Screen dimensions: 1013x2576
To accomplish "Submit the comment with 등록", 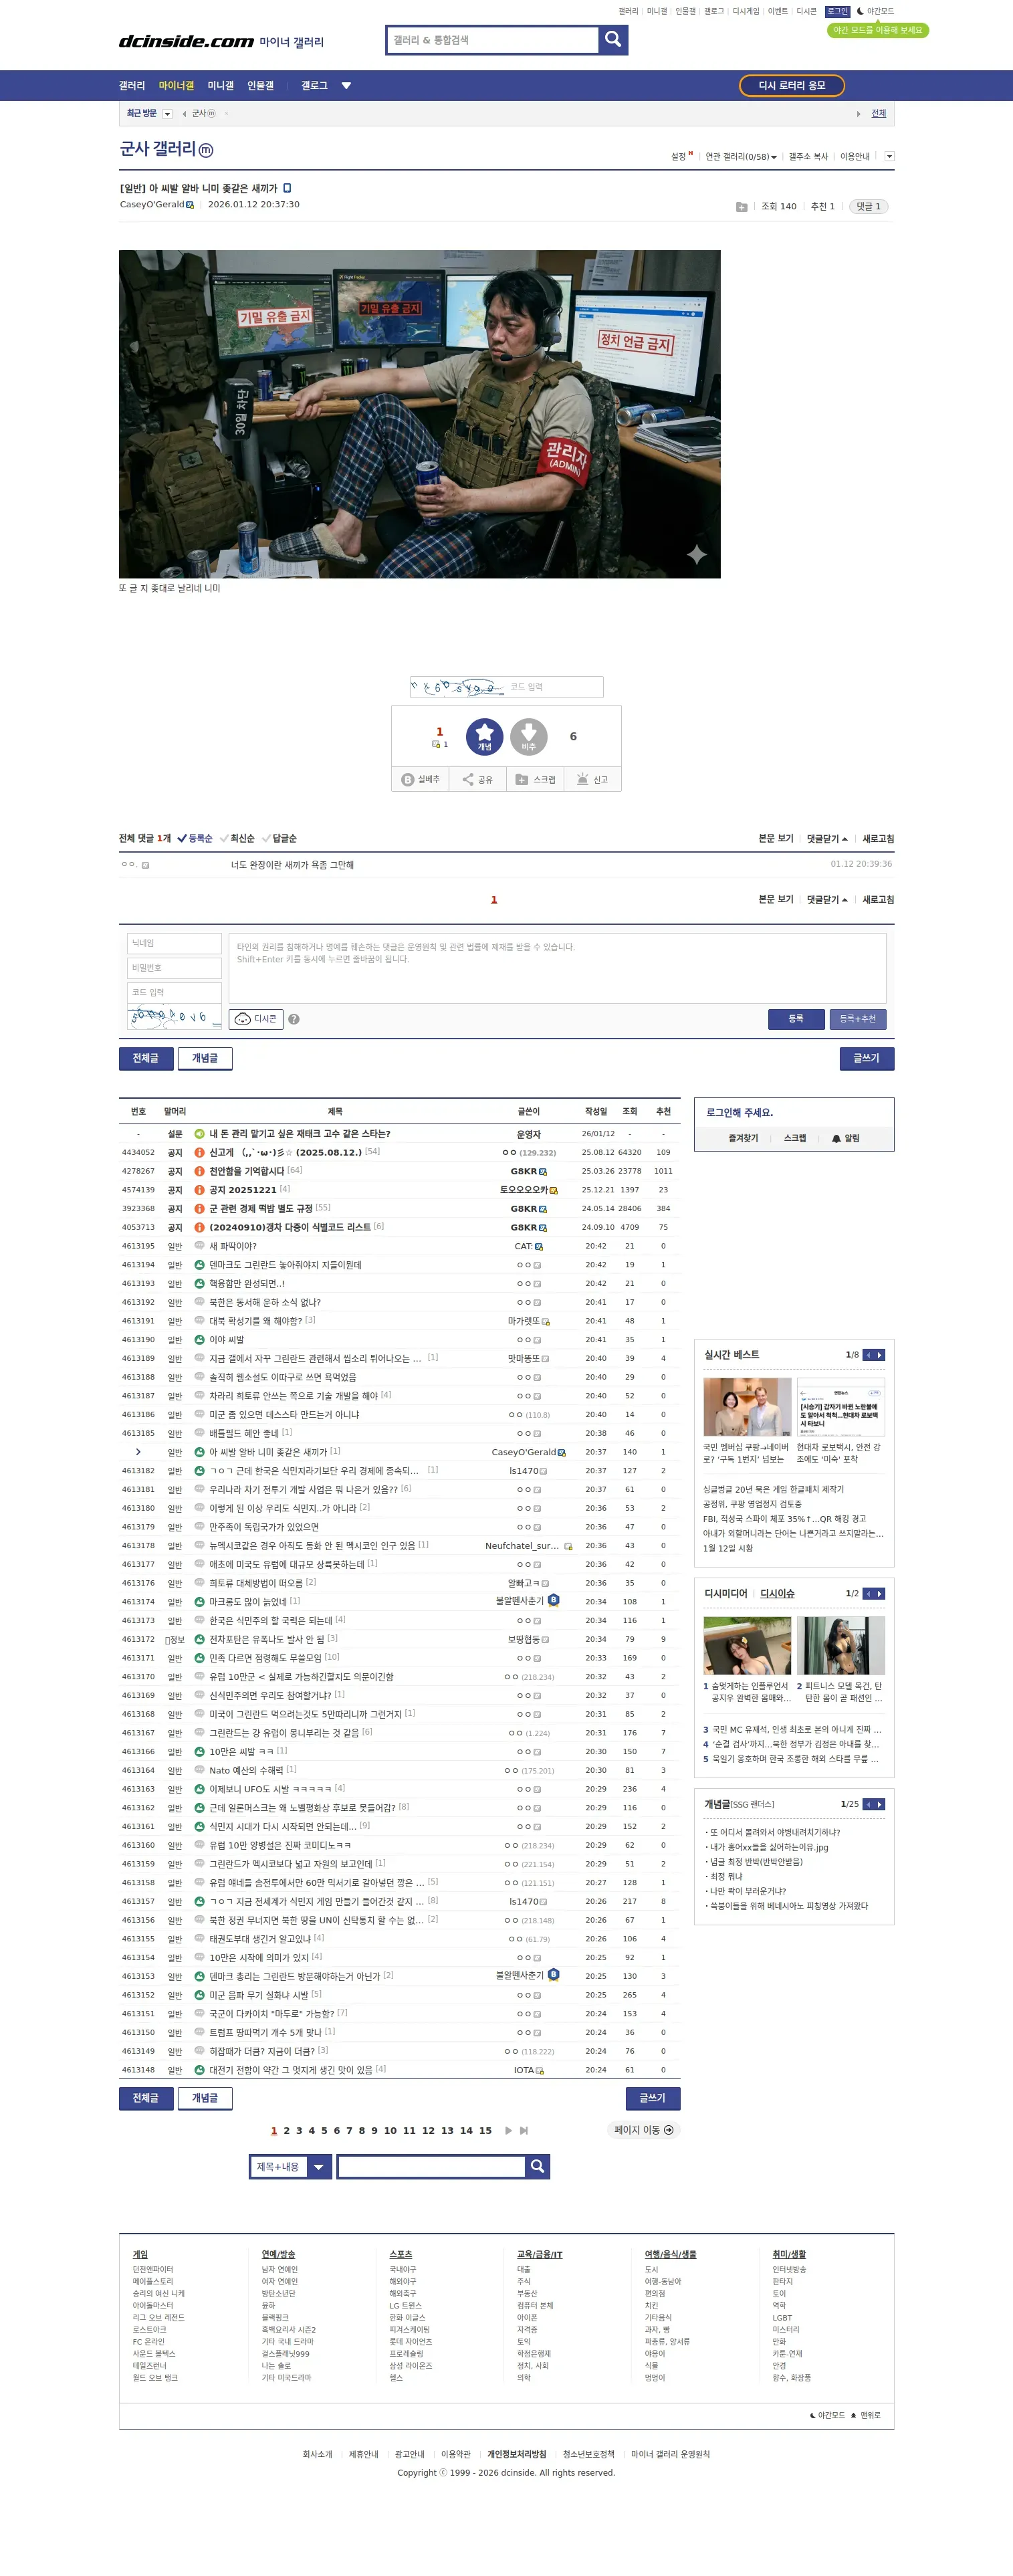I will coord(796,1019).
